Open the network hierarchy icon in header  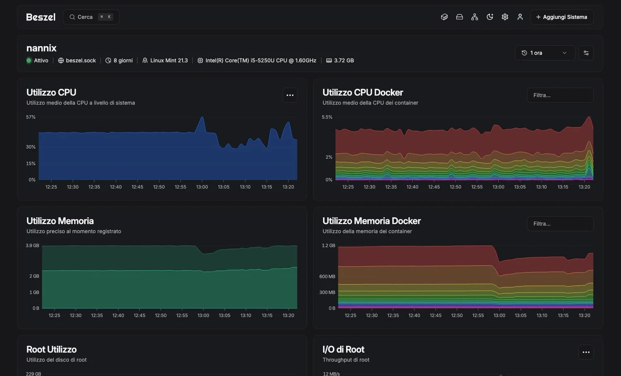[x=474, y=17]
